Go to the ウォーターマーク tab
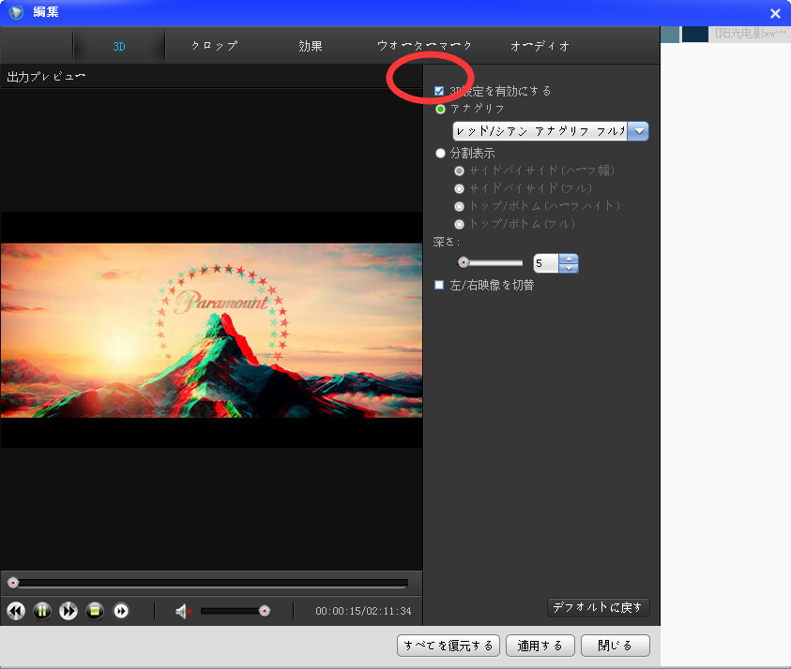791x669 pixels. (x=424, y=45)
